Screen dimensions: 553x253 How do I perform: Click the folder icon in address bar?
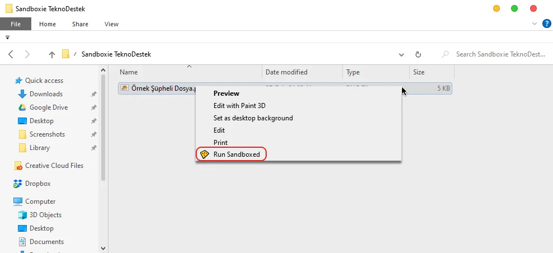[65, 54]
